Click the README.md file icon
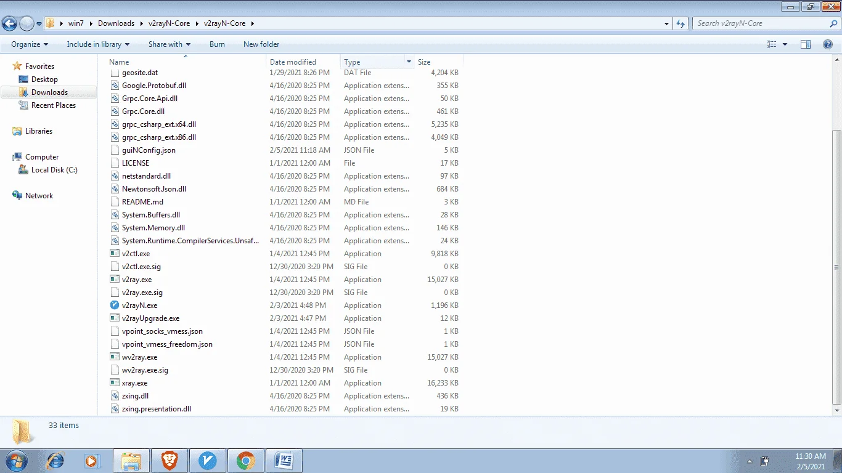This screenshot has width=842, height=473. [x=115, y=202]
